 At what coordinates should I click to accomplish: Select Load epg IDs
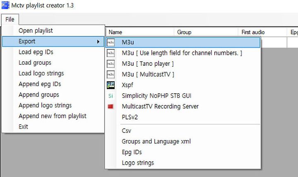[x=53, y=52]
